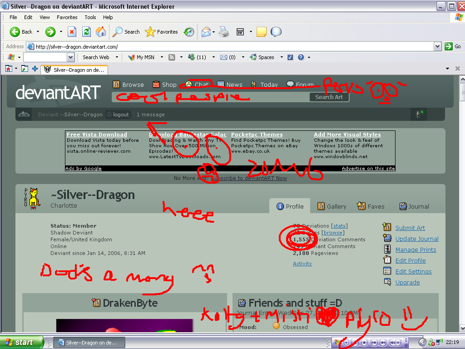Open the Mail button dropdown arrow
Image resolution: width=465 pixels, height=349 pixels.
click(213, 32)
